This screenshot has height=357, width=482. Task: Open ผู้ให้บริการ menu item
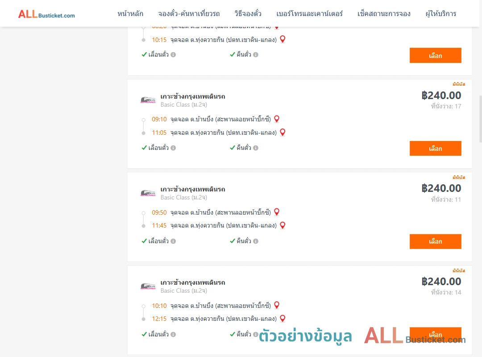441,14
